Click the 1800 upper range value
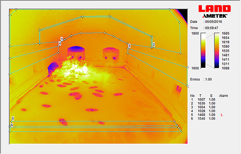 pos(195,33)
